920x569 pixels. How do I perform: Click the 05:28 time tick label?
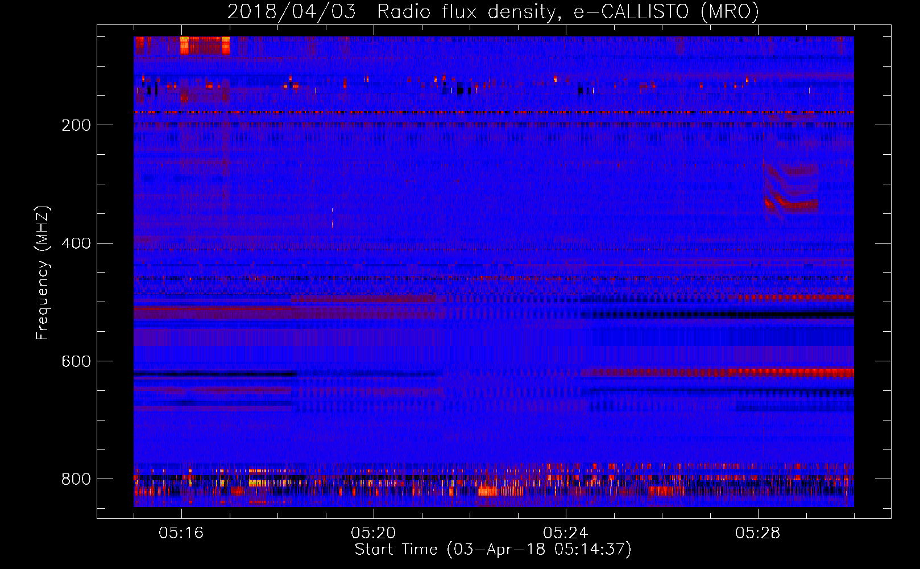click(758, 533)
